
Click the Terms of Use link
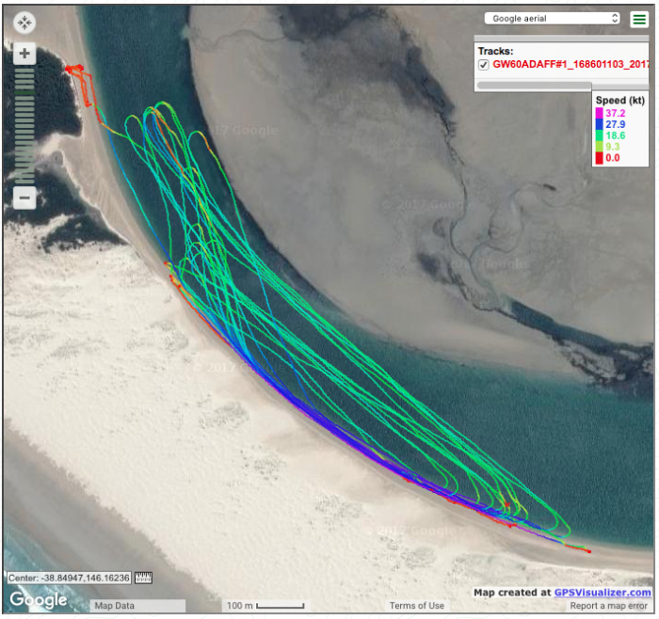pos(417,606)
